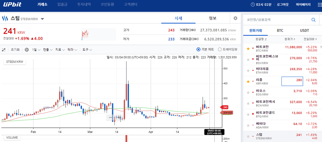The image size is (322, 142).
Task: Toggle favorite star for 리플
Action: point(248,81)
